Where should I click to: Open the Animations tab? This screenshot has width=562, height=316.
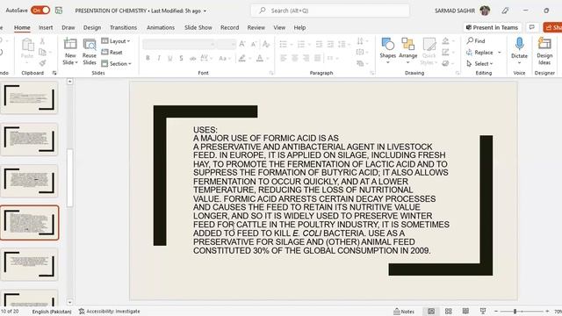tap(161, 27)
